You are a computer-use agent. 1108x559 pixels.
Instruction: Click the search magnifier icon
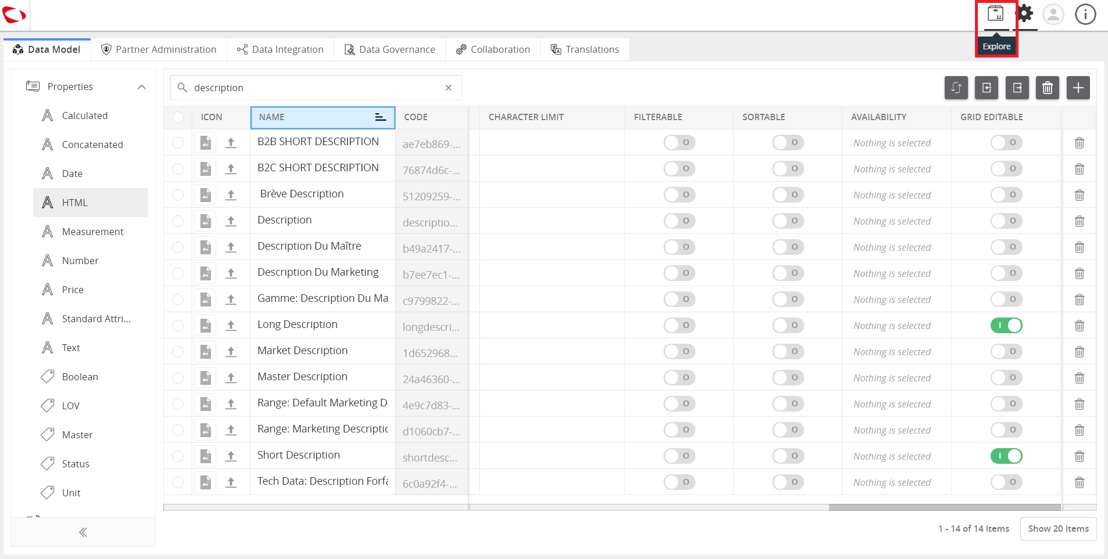click(182, 88)
